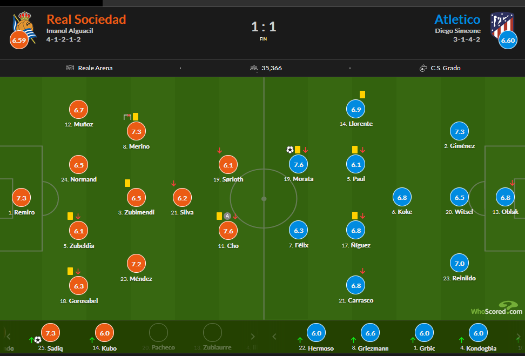
Task: Click the missed-goal icon above Merino
Action: click(x=127, y=117)
